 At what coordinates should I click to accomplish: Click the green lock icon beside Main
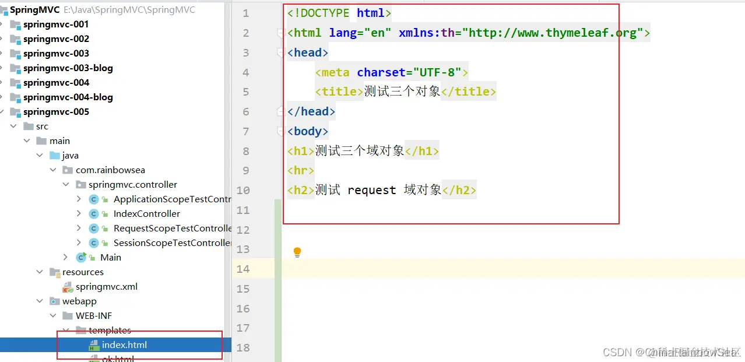[x=93, y=258]
